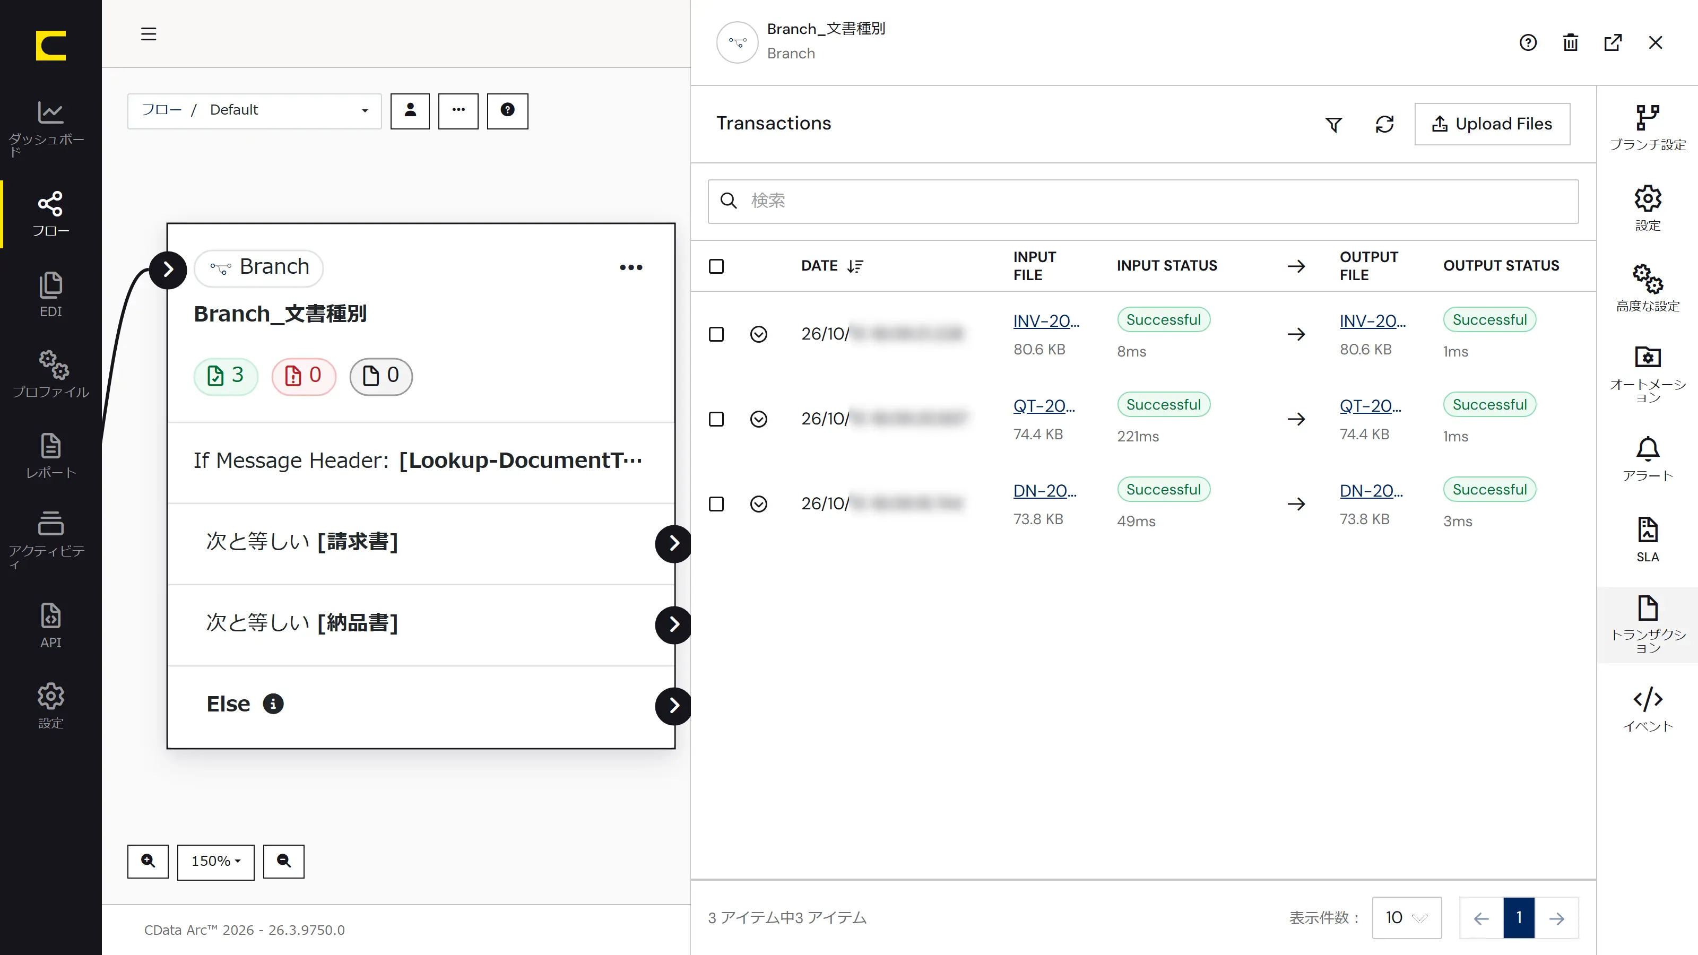
Task: Open Branch connector three-dot menu
Action: [x=631, y=267]
